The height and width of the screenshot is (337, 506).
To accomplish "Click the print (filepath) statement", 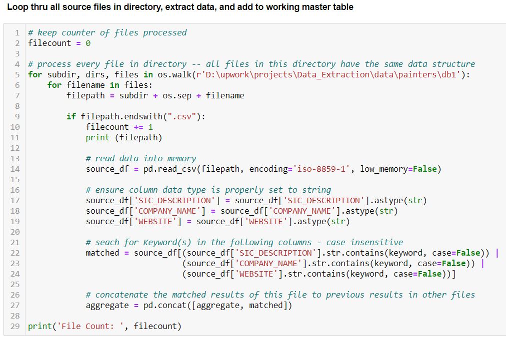I will pos(123,137).
